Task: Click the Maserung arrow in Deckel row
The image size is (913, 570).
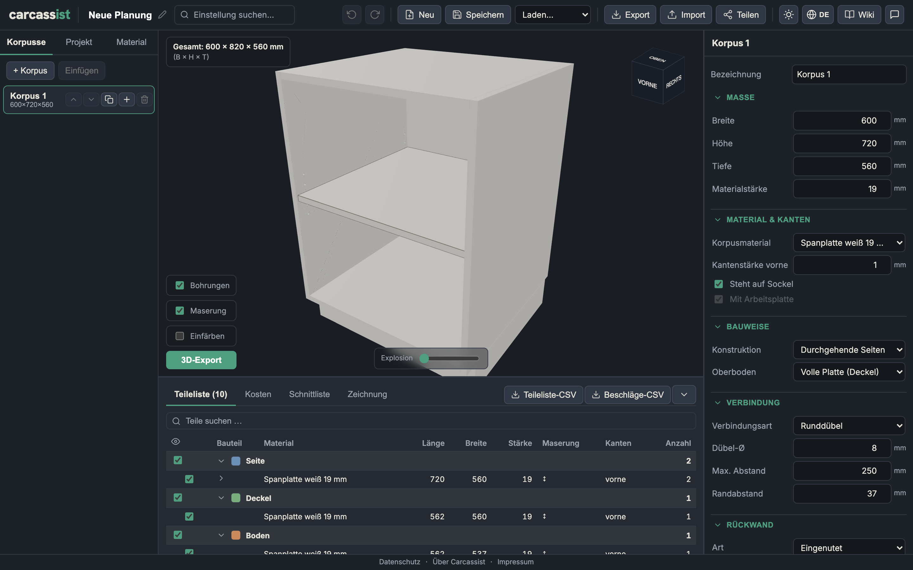Action: [544, 516]
